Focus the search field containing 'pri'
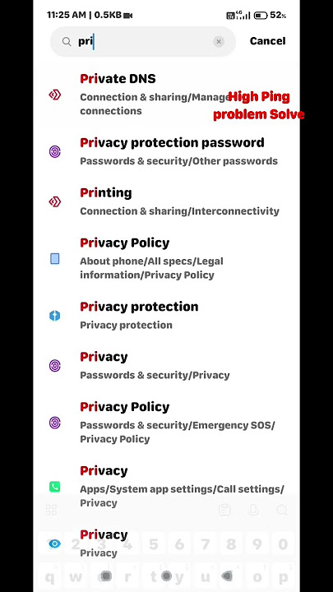Viewport: 333px width, 592px height. pos(143,42)
